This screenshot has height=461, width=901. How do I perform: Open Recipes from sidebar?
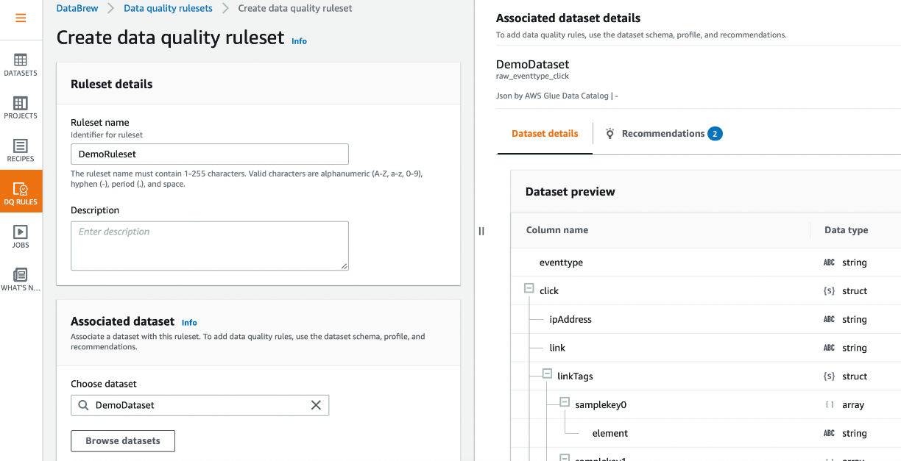tap(21, 150)
